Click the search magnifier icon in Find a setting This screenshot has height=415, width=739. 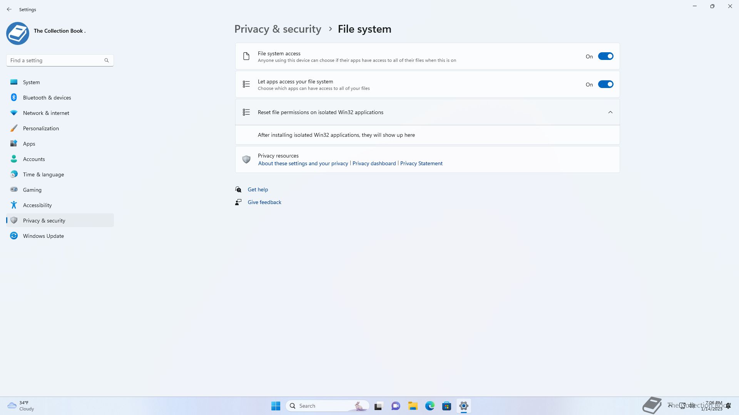click(x=107, y=60)
